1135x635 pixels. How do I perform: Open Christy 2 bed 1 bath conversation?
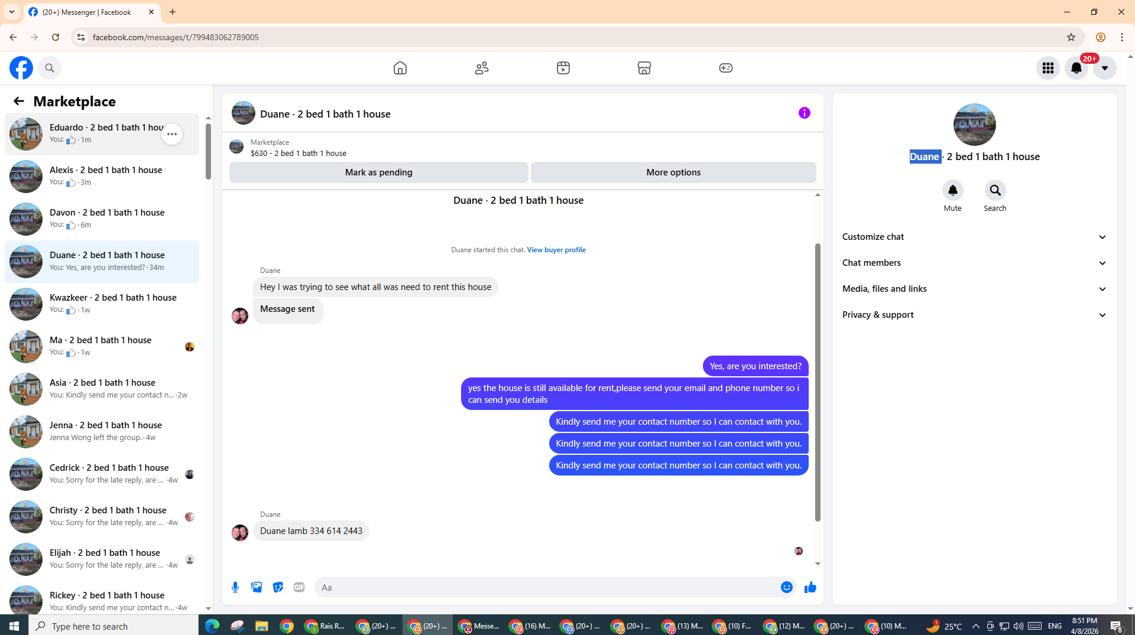[x=102, y=516]
